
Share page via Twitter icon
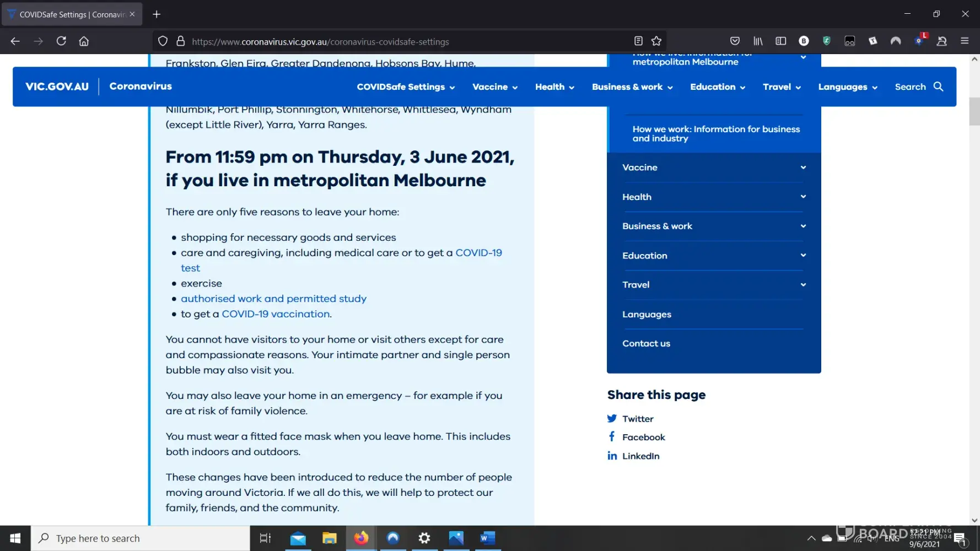click(x=612, y=419)
